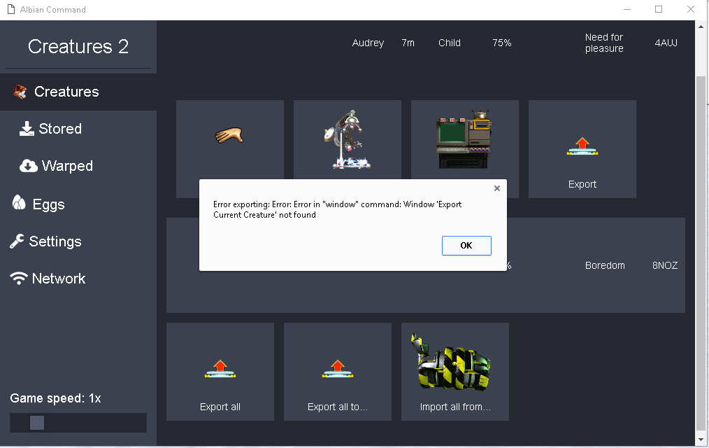Select creature name Audrey

[368, 43]
